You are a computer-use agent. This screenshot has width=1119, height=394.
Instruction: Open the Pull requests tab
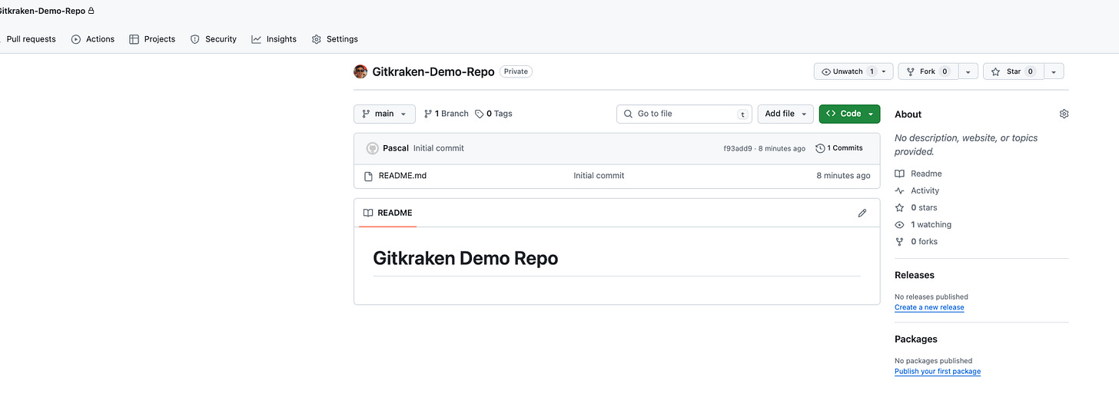pos(29,39)
